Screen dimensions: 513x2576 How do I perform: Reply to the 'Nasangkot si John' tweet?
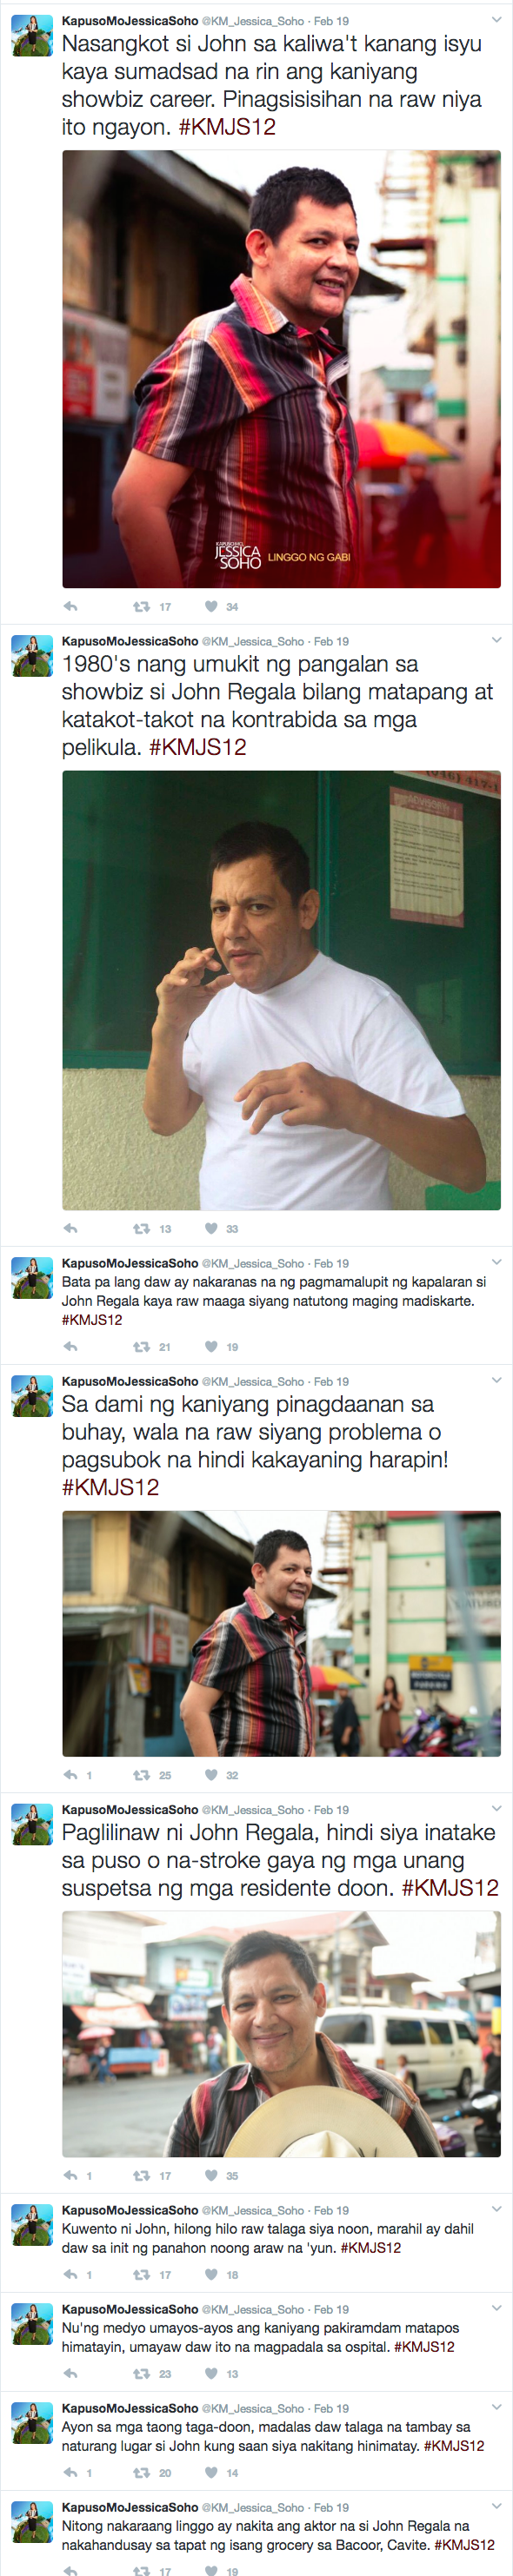coord(70,606)
